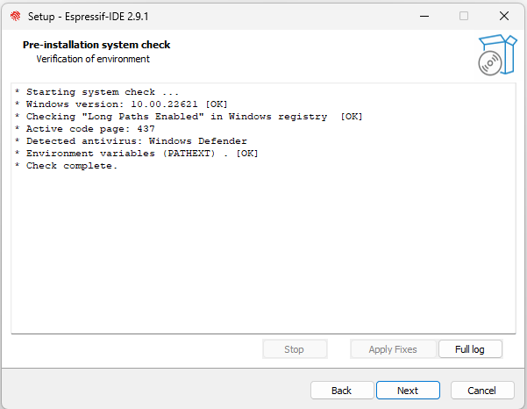Proceed with the Next button
Screen dimensions: 527x409
[408, 391]
